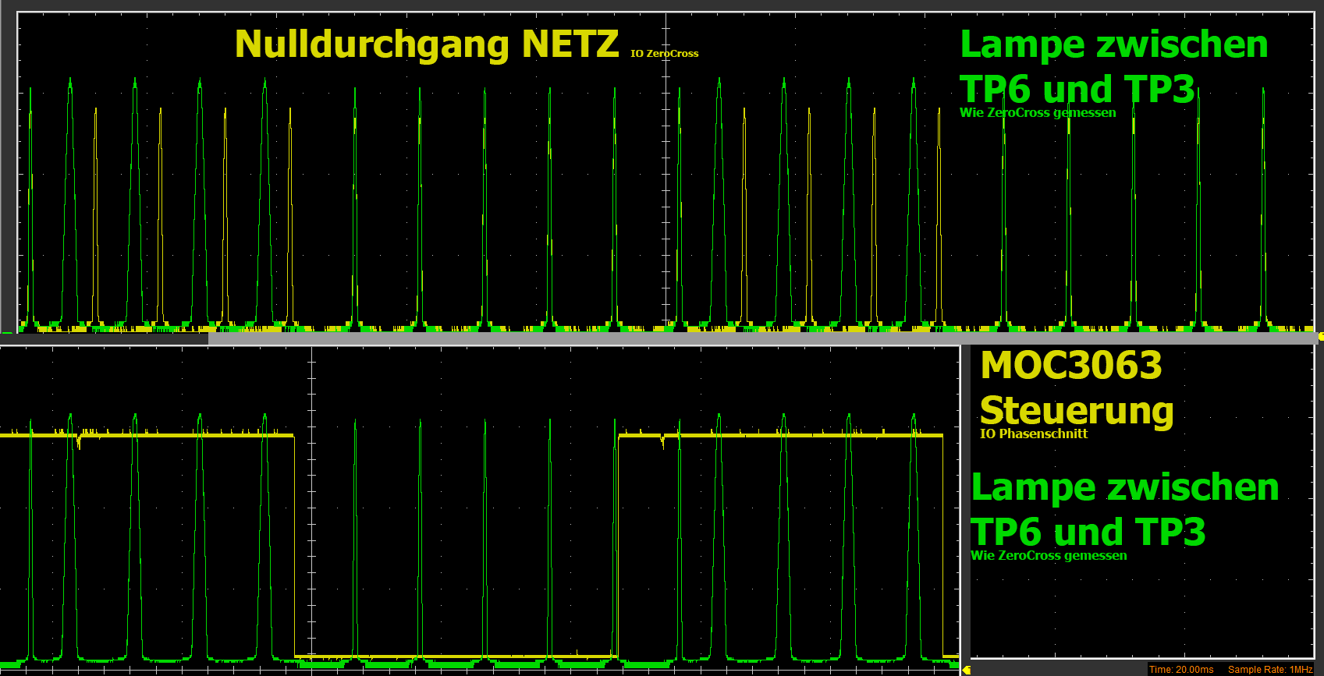Click the 'Sample Rate: 1MHz' status readout
1324x676 pixels.
(1270, 670)
